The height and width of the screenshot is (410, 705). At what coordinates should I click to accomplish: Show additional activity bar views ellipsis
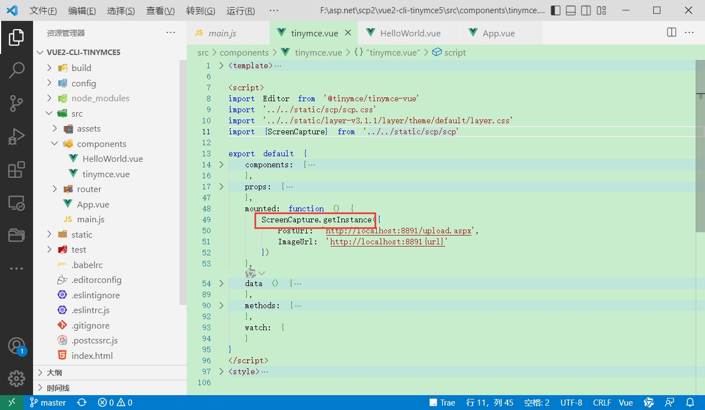(x=17, y=269)
